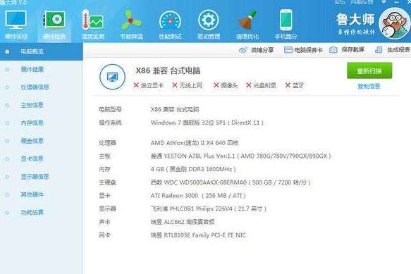The image size is (411, 274).
Task: Share via 微博分享 icon
Action: coord(256,50)
